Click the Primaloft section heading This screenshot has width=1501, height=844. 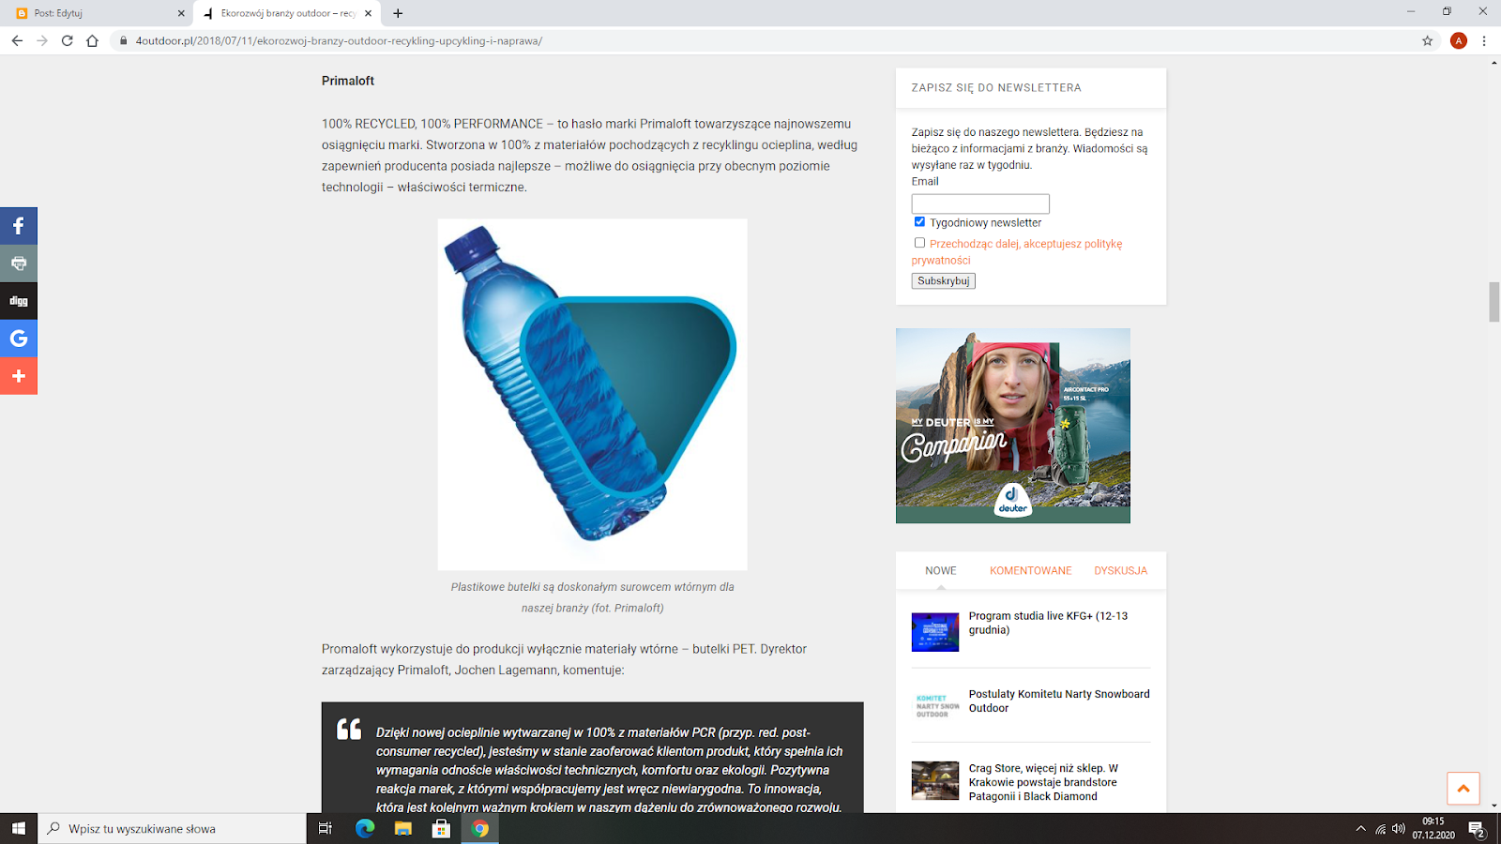click(x=348, y=81)
